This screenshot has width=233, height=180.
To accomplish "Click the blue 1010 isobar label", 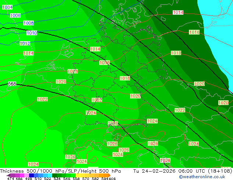I will pos(32,33).
